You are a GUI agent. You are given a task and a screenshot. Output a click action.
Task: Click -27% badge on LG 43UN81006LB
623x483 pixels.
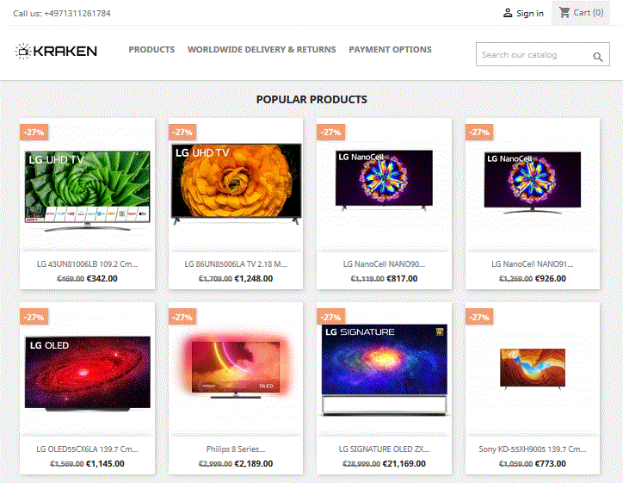point(34,132)
